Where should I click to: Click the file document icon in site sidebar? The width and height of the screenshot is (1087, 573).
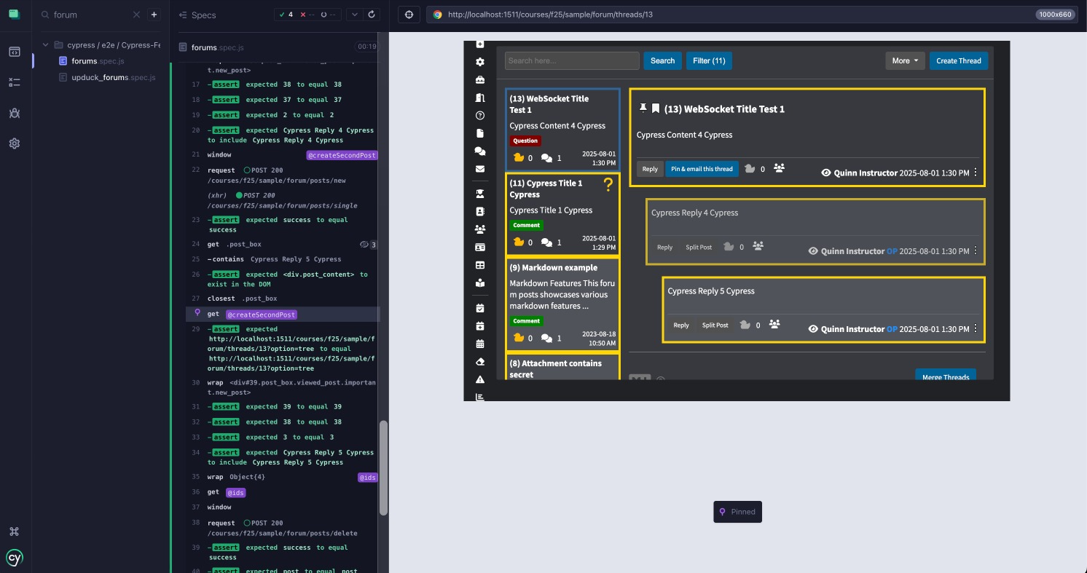tap(480, 133)
